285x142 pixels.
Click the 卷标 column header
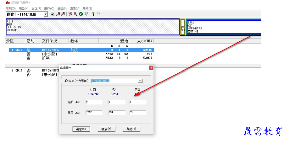[x=83, y=41]
